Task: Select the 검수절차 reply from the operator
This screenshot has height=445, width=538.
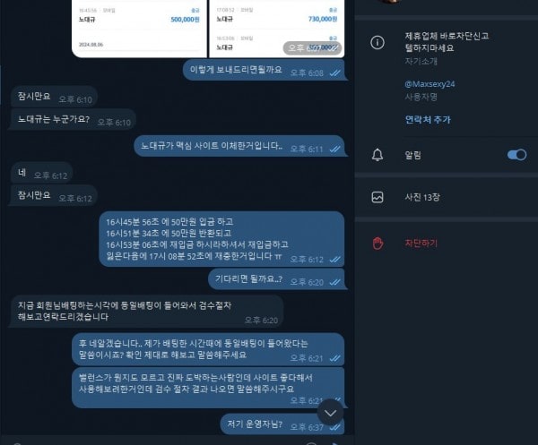Action: (146, 312)
